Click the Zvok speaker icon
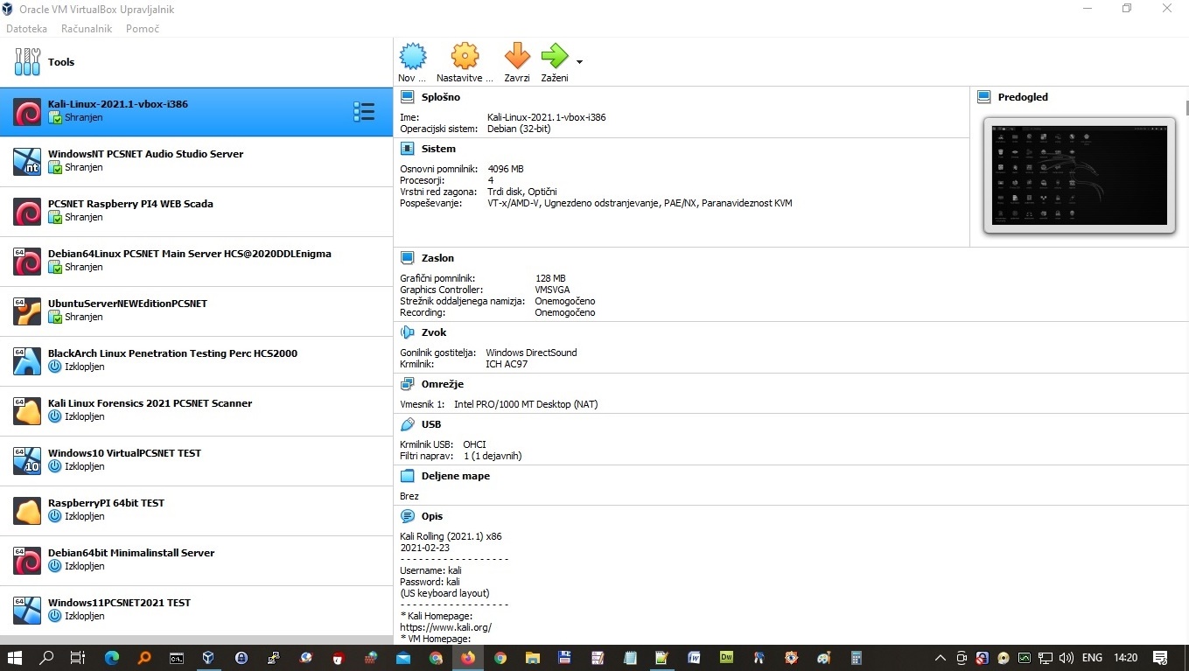 [407, 332]
